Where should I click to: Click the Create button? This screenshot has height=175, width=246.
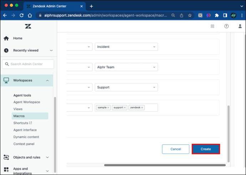click(x=206, y=149)
